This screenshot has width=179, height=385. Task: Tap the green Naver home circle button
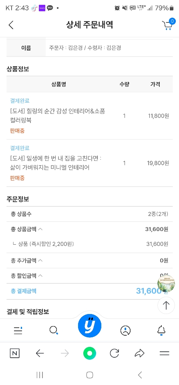[x=90, y=353]
